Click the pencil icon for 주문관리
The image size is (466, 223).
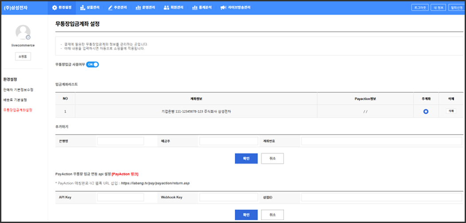coord(111,8)
